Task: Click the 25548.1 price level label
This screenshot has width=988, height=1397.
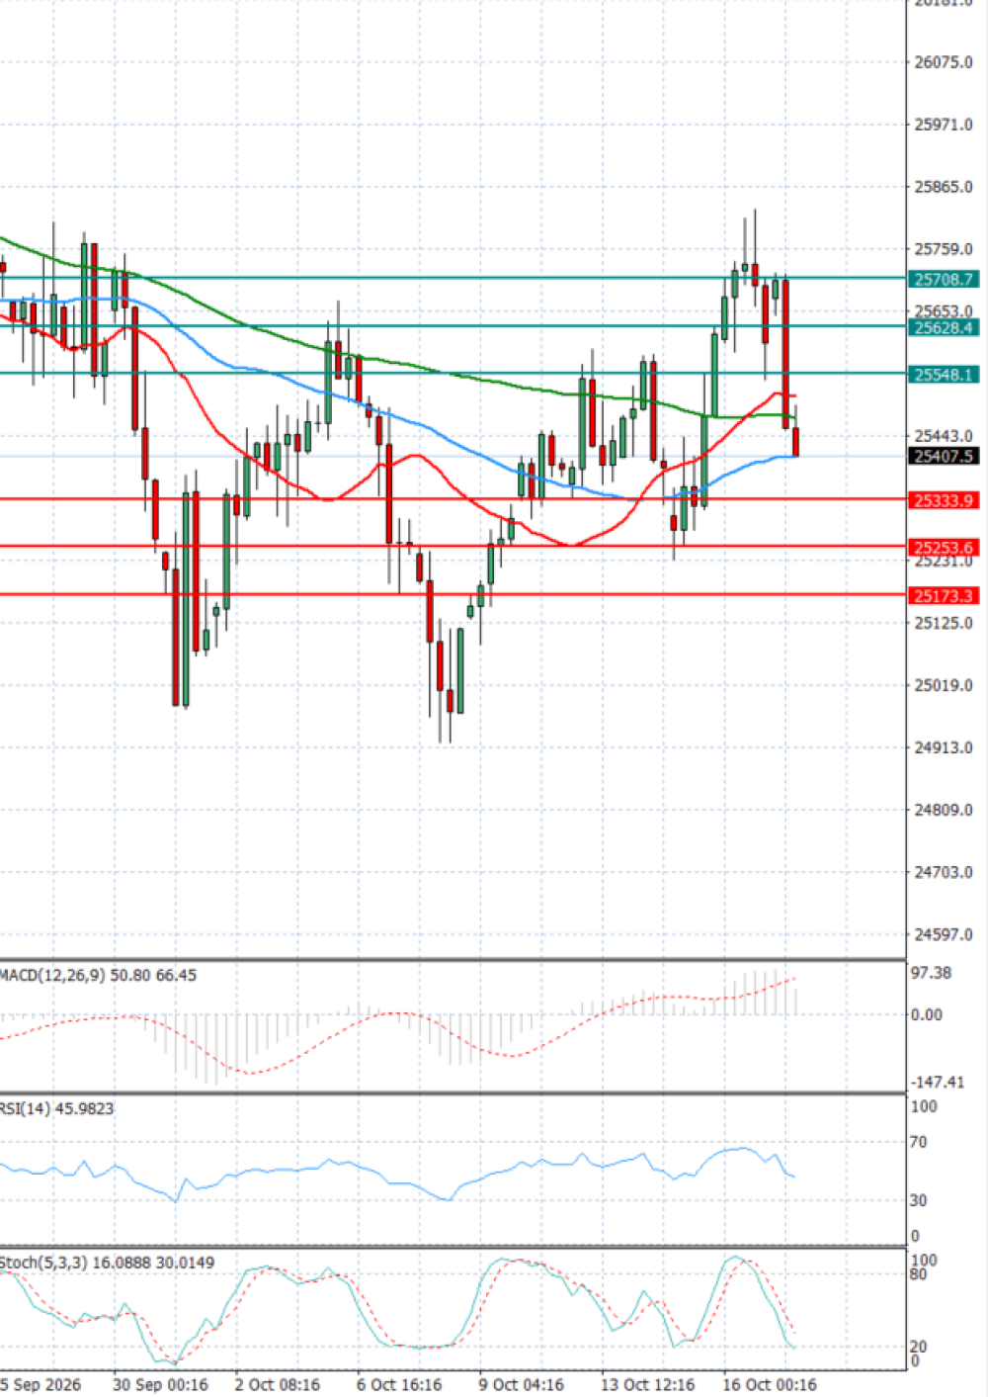Action: pyautogui.click(x=944, y=375)
